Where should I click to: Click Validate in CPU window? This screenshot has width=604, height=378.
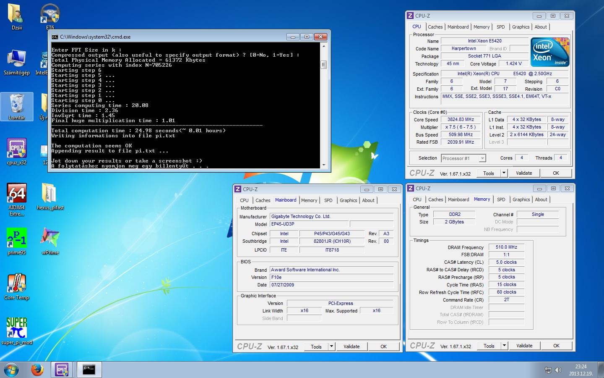pos(524,173)
